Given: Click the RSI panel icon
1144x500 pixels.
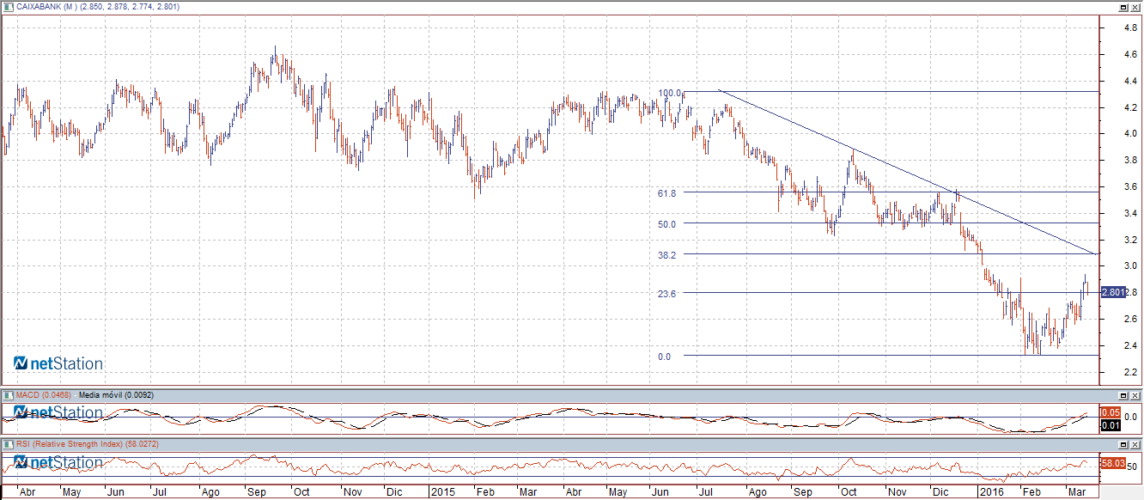Looking at the screenshot, I should click(x=7, y=444).
